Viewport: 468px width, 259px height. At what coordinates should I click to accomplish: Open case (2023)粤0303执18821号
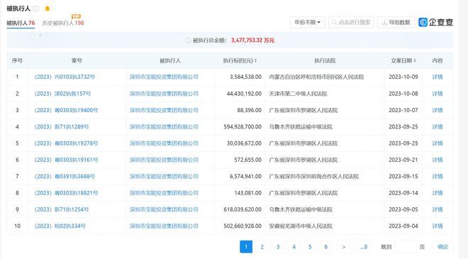pyautogui.click(x=66, y=193)
